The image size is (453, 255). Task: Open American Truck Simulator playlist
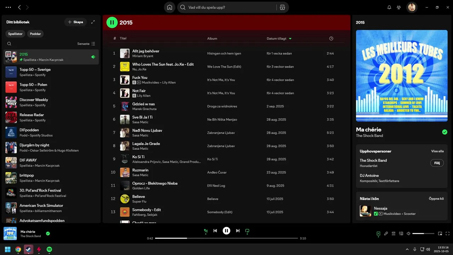(51, 208)
